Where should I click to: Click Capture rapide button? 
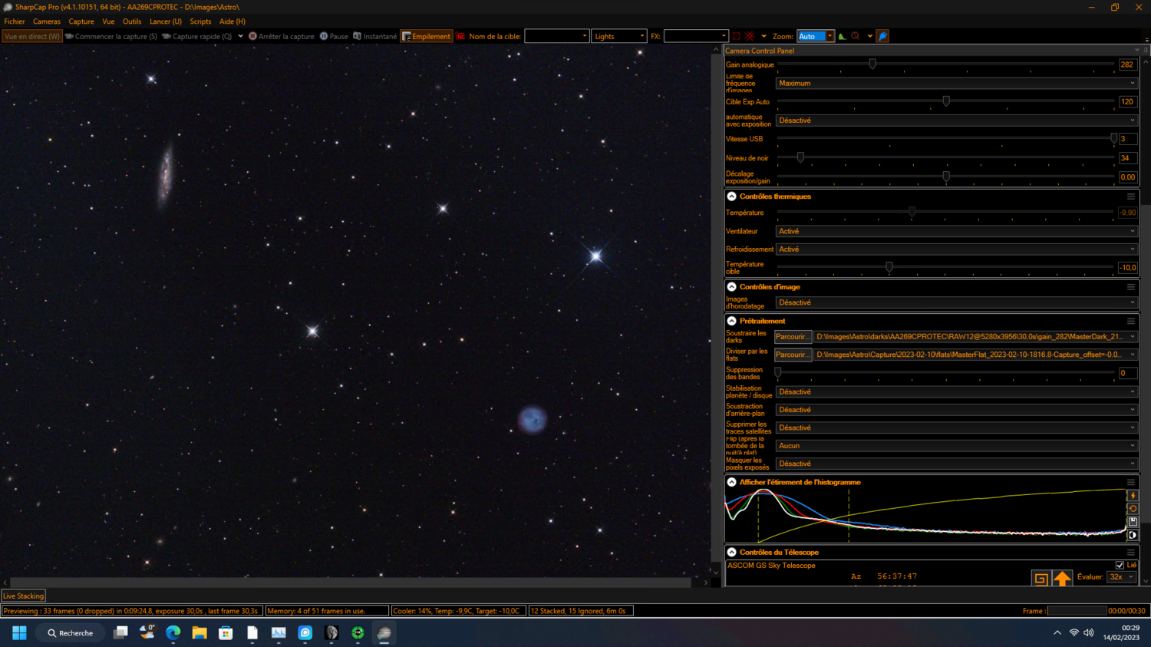click(x=197, y=36)
